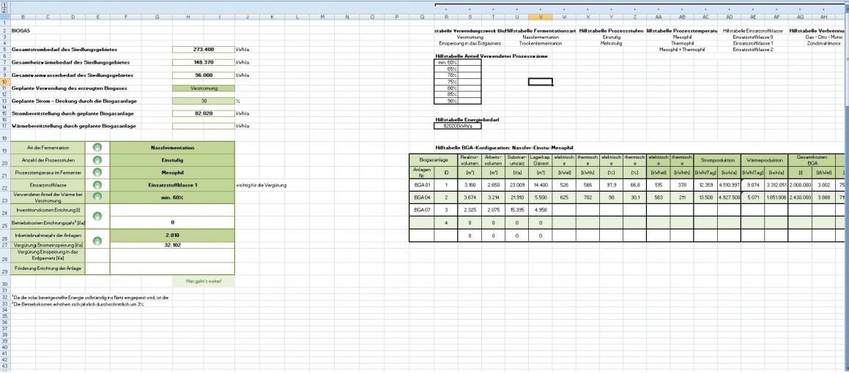Click 'Trockenfermentation' helper cell
This screenshot has height=373, width=849.
click(541, 42)
